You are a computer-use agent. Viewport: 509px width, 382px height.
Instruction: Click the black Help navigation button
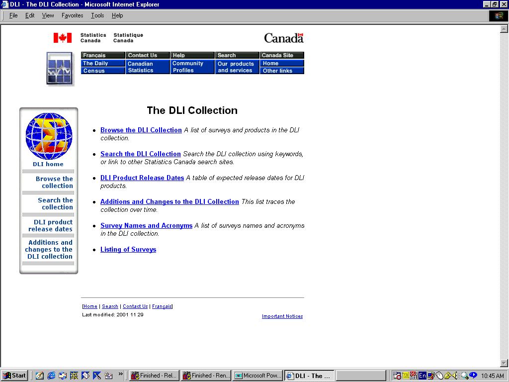pyautogui.click(x=192, y=55)
